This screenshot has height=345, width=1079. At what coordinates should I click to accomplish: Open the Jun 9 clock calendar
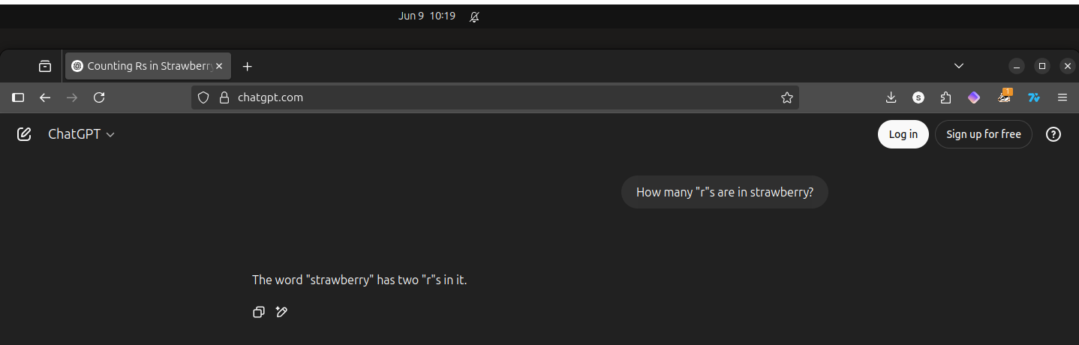click(x=427, y=16)
